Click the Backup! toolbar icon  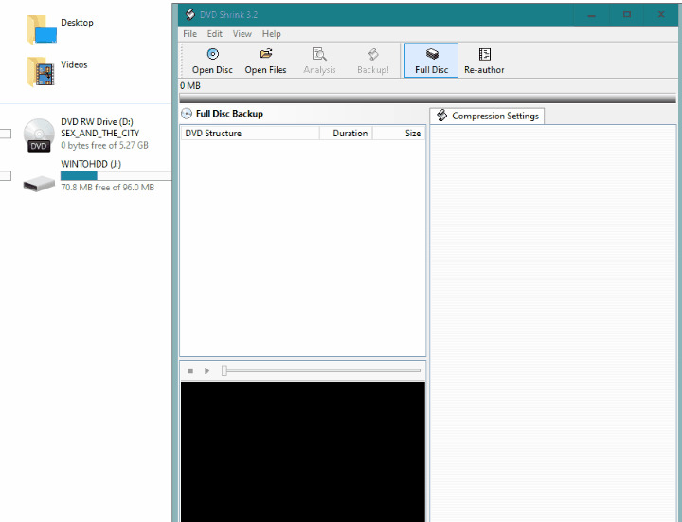coord(373,55)
